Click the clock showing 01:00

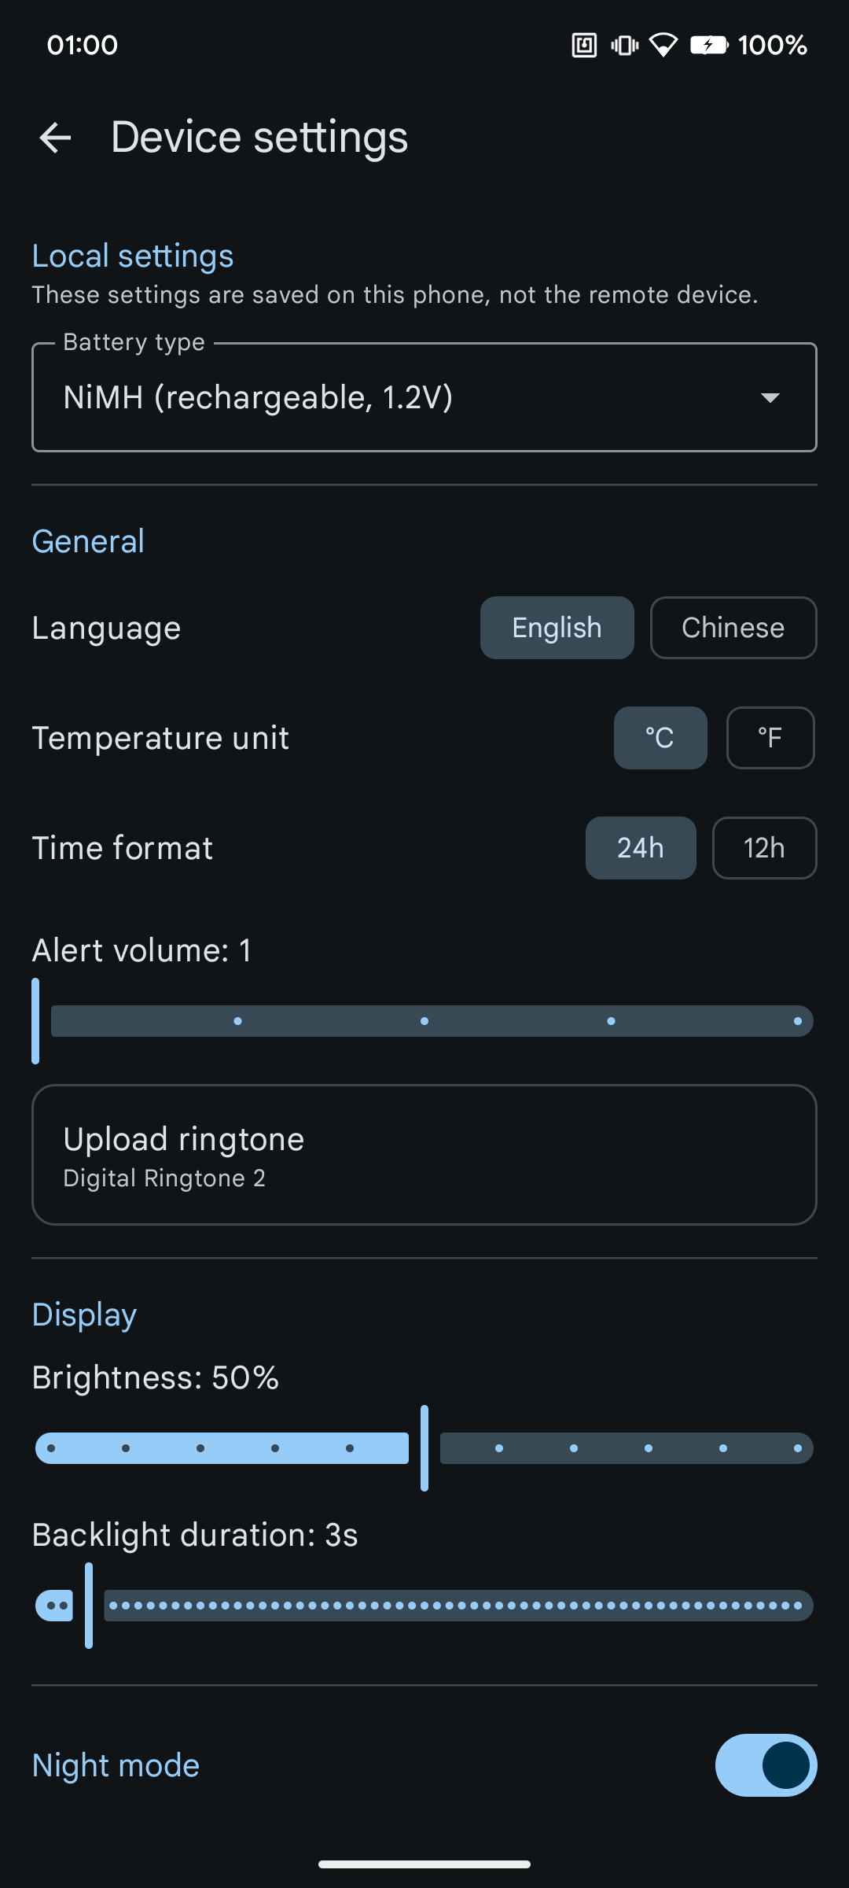coord(83,45)
